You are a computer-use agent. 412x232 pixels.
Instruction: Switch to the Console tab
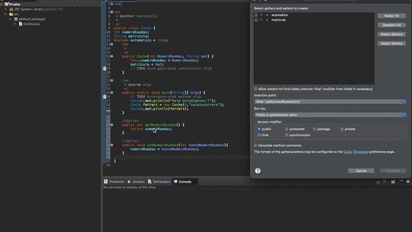(185, 182)
